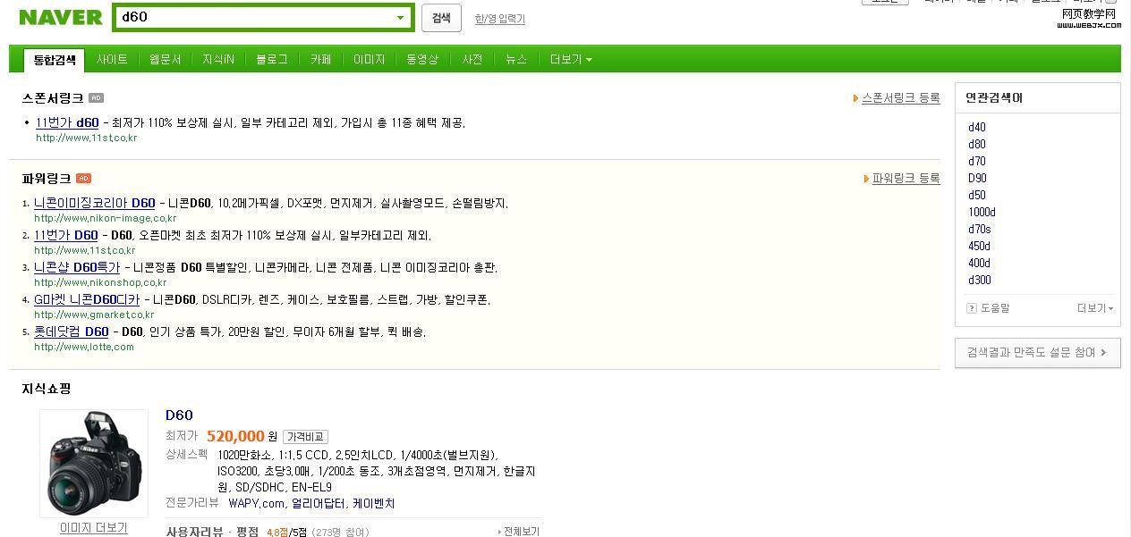
Task: Click the NAVER logo
Action: pos(61,17)
